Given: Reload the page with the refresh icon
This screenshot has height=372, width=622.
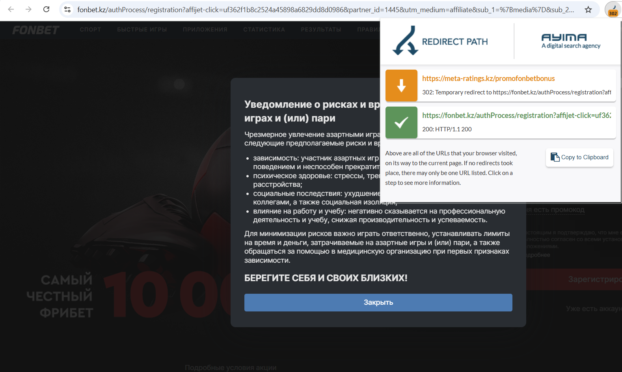Looking at the screenshot, I should pyautogui.click(x=46, y=9).
